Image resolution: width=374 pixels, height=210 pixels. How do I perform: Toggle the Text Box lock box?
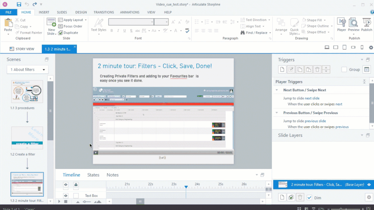click(x=76, y=195)
